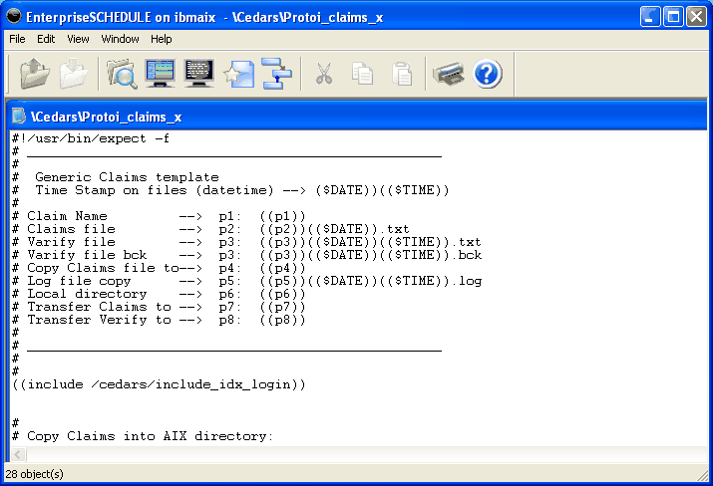Click 'Copy Claims into AIX directory:' line
This screenshot has width=713, height=486.
(x=143, y=436)
